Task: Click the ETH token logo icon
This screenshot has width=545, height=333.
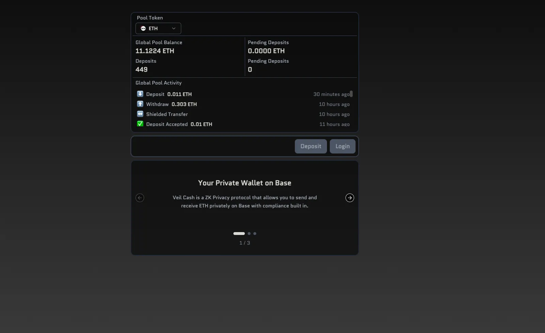Action: 143,28
